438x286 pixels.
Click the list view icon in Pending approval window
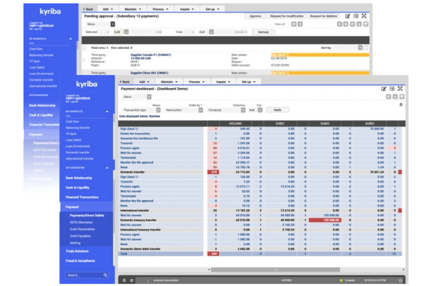pos(356,16)
